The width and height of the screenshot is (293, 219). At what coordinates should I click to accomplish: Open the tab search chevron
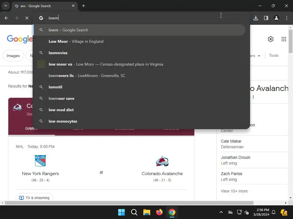tap(6, 6)
